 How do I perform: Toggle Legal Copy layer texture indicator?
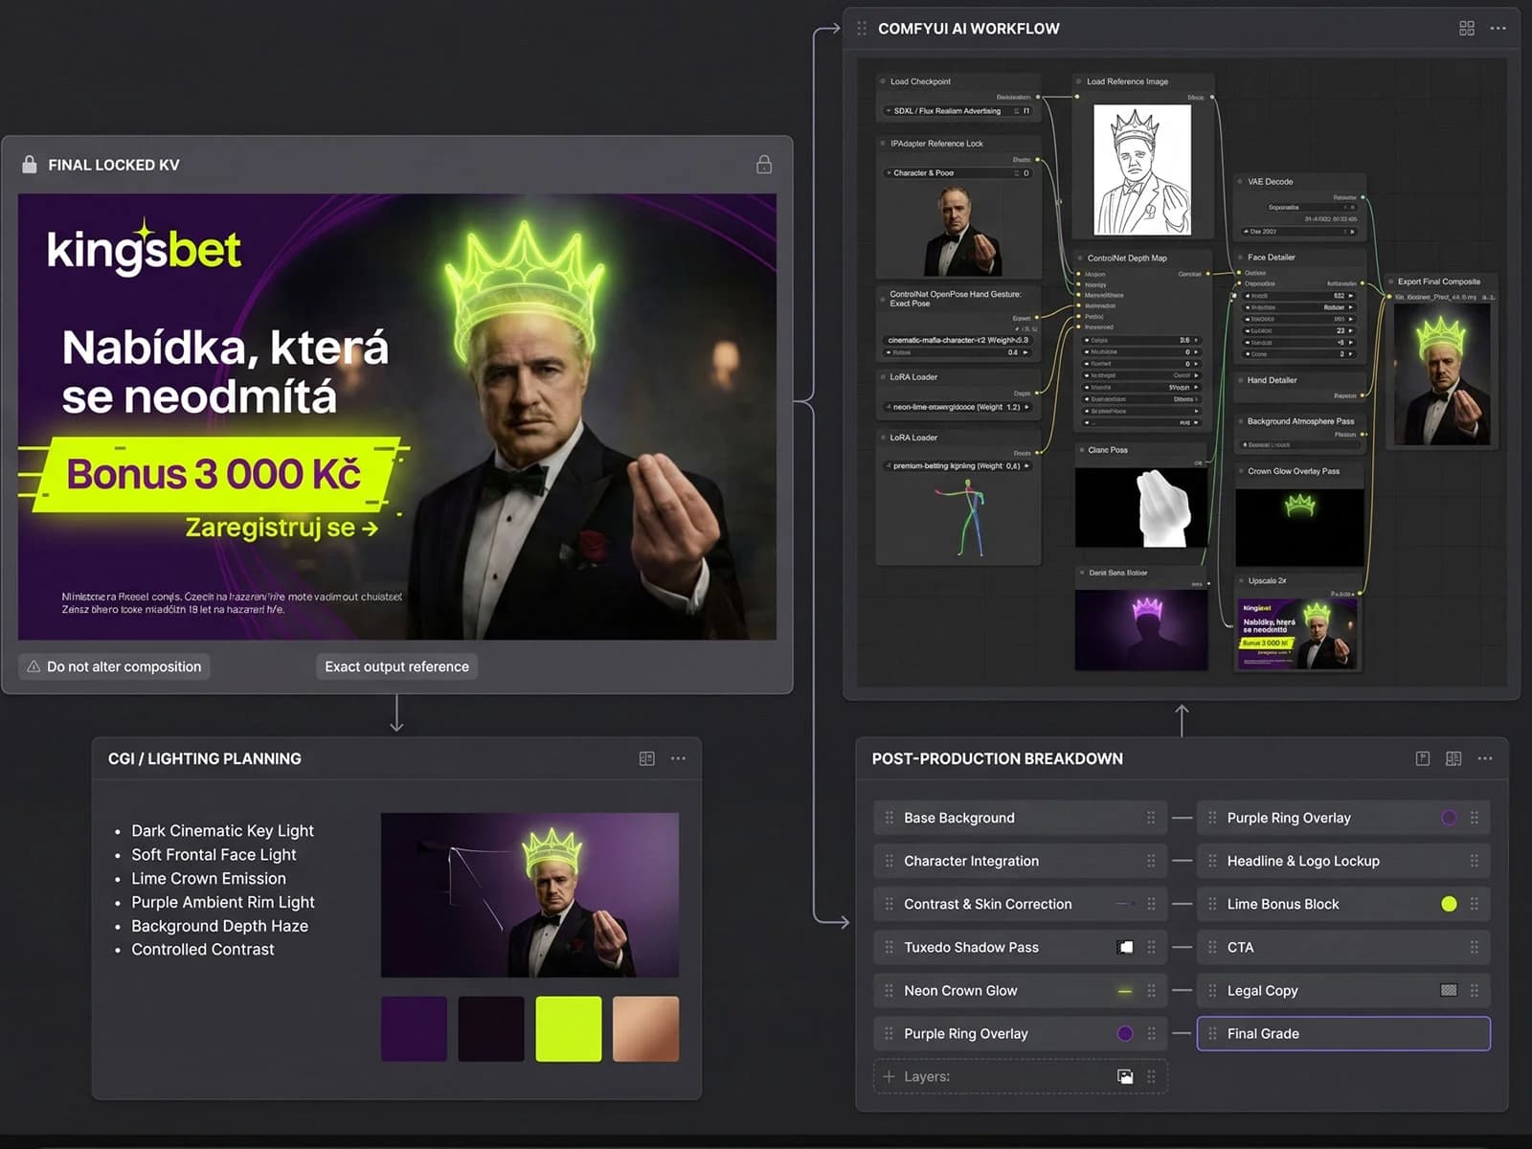click(1449, 991)
